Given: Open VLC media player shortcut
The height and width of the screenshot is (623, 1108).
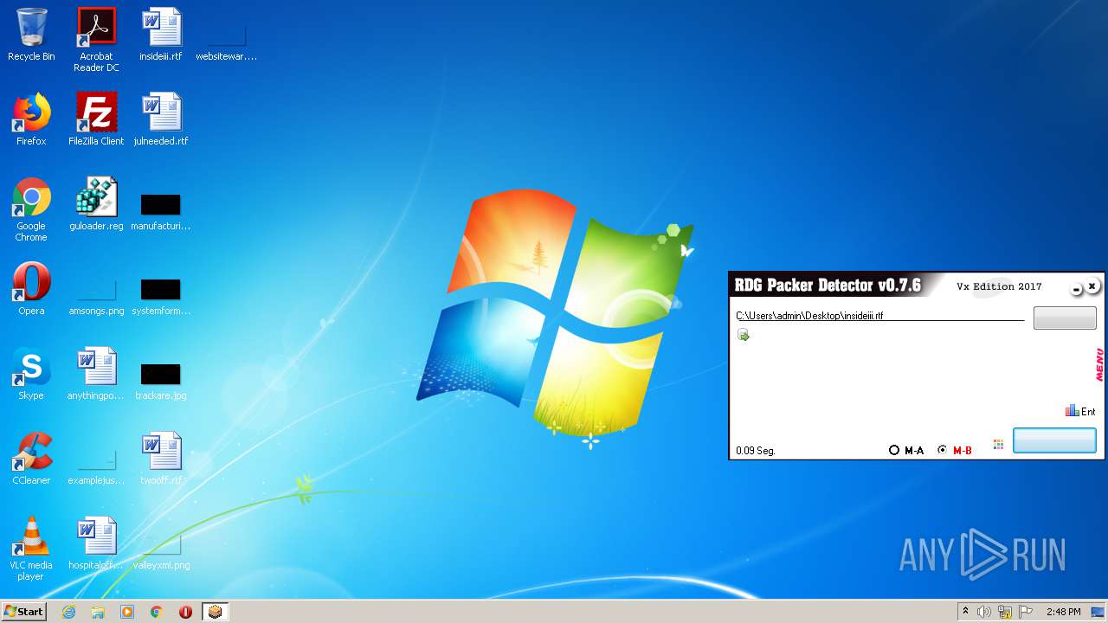Looking at the screenshot, I should tap(31, 549).
